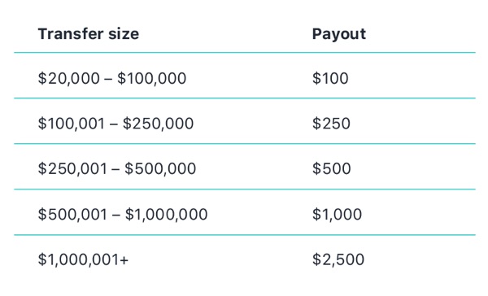This screenshot has height=296, width=488.
Task: Click the $100,001 amount in second row
Action: pos(72,124)
